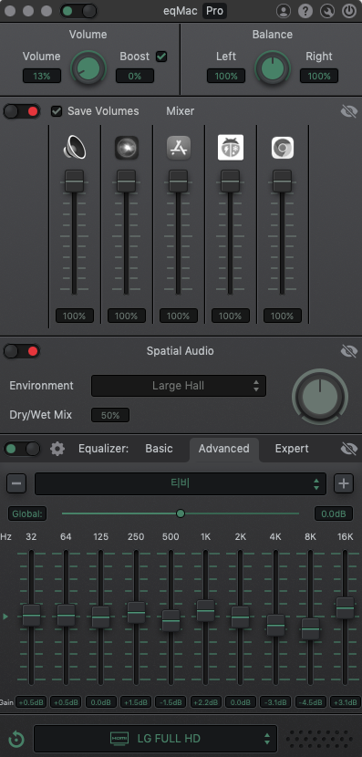
Task: Hide the Equalizer section with eye icon
Action: [348, 449]
